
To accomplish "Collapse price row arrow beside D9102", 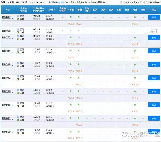I will click(x=13, y=18).
